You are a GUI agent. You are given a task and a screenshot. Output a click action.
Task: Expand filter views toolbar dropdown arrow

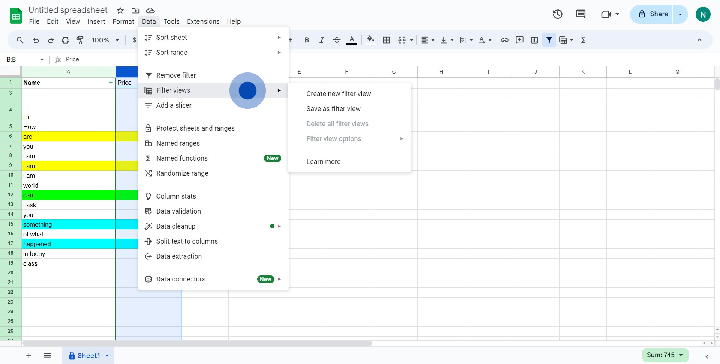point(572,40)
